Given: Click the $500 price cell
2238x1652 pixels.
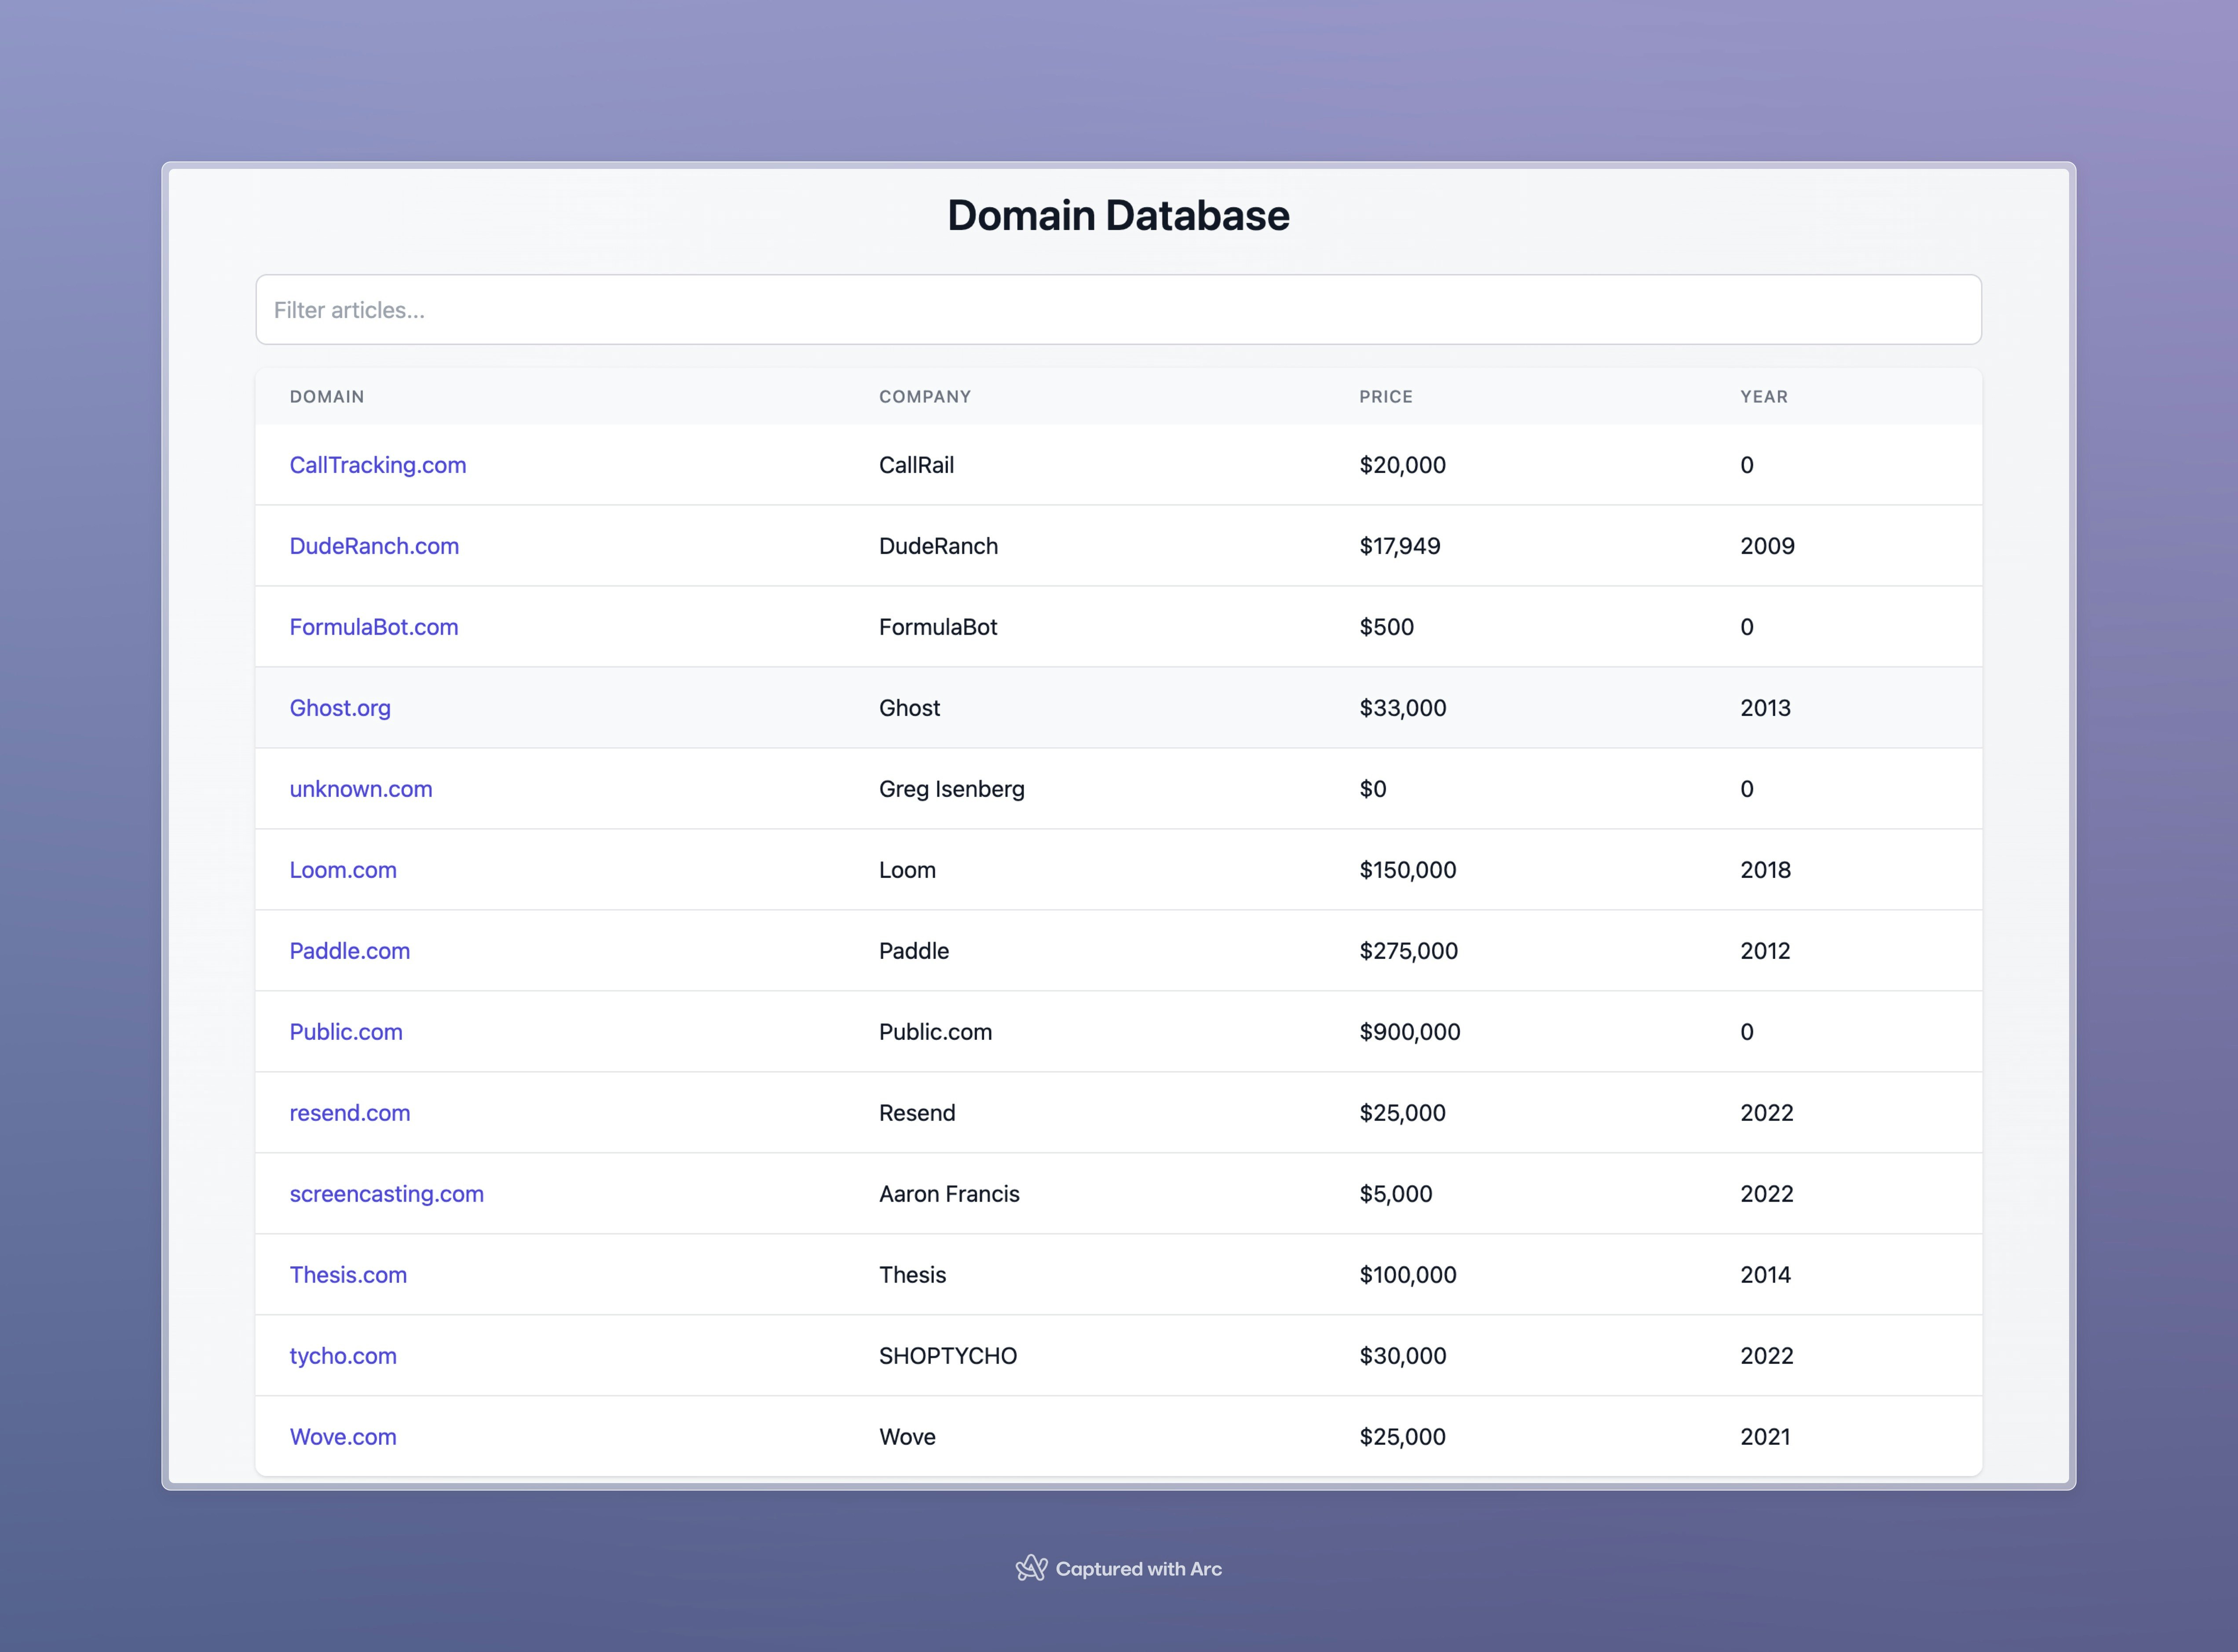Looking at the screenshot, I should (x=1387, y=627).
